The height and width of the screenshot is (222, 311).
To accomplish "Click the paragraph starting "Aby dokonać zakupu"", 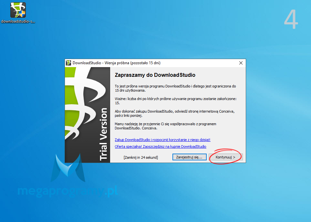I will coord(174,113).
